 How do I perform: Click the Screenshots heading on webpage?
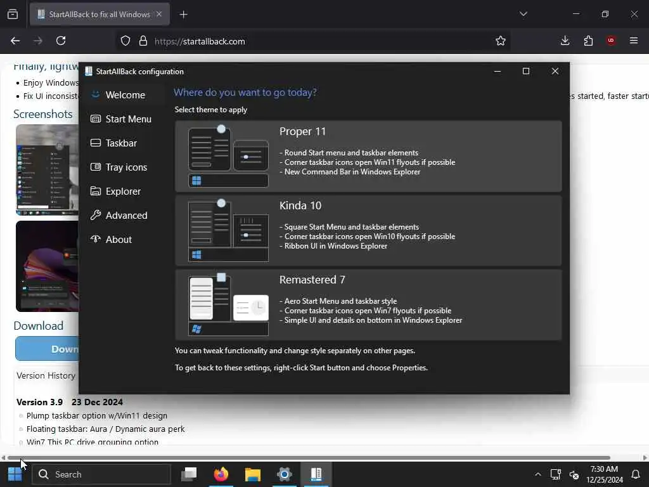point(43,114)
